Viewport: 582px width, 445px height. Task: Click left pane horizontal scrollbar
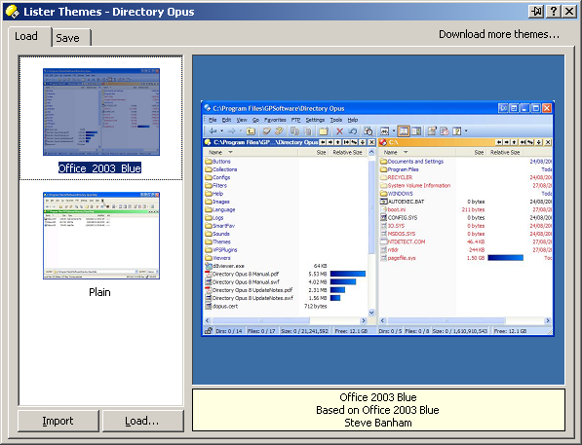tap(286, 320)
